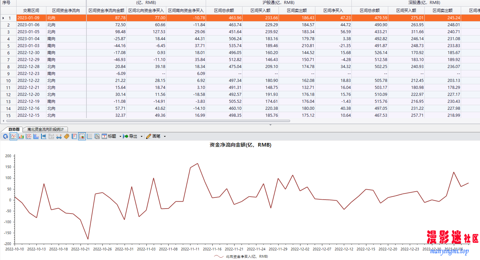Viewport: 480px width, 260px height.
Task: Switch to scatter chart type
Action: (28, 136)
